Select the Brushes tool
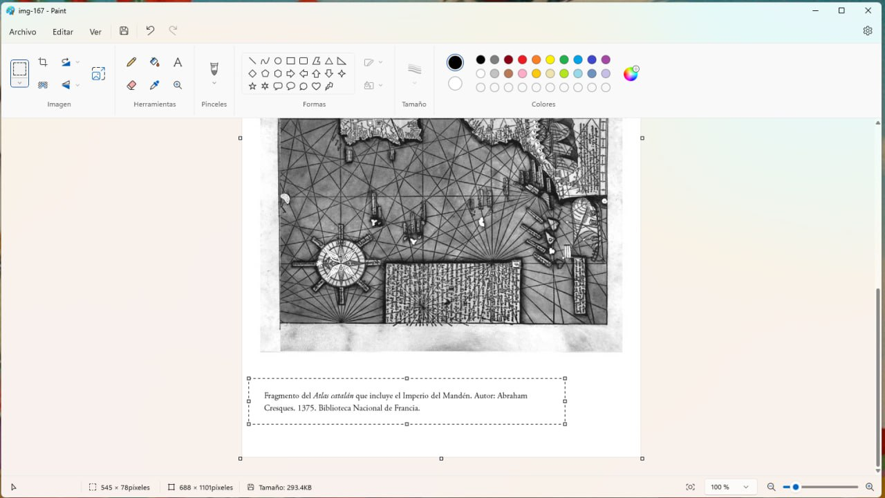Screen dimensions: 885x498 click(x=214, y=68)
